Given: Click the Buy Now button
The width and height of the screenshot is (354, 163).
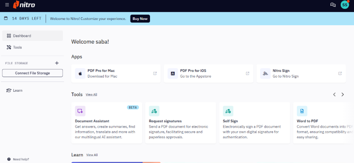Looking at the screenshot, I should tap(140, 19).
